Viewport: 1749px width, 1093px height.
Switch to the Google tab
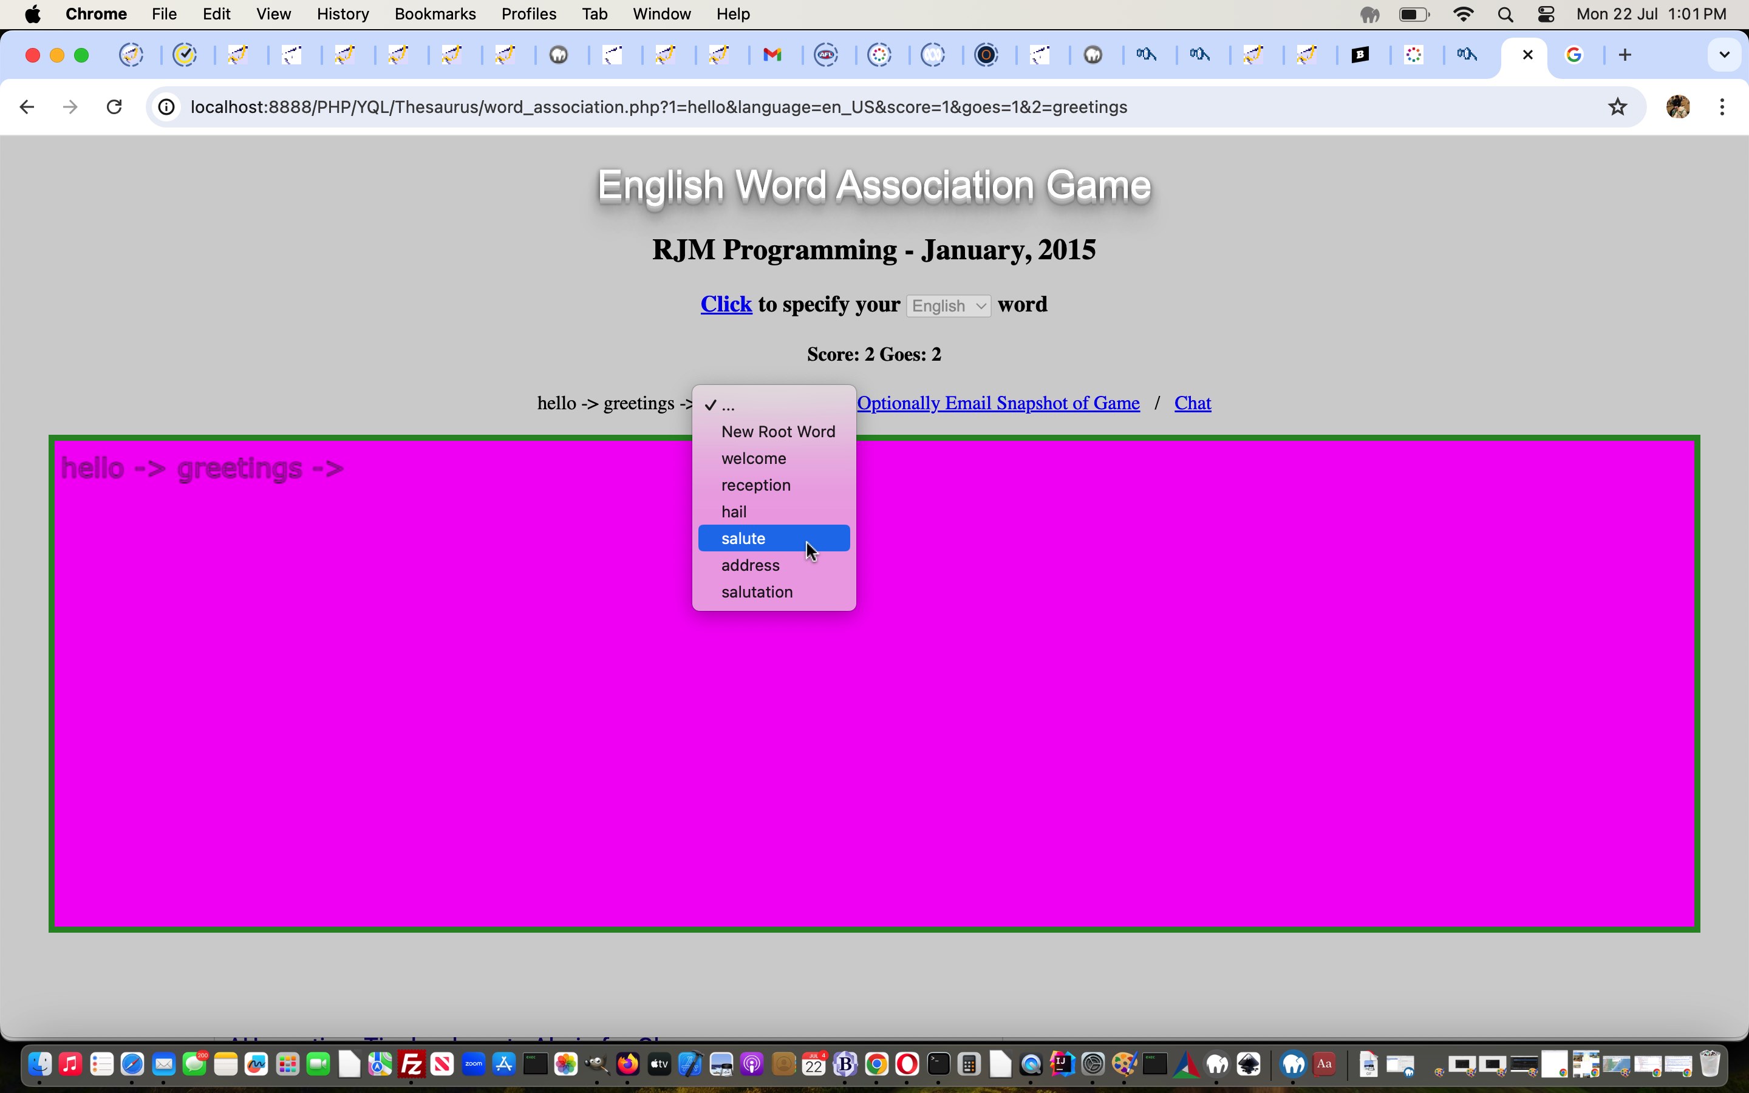(1575, 55)
